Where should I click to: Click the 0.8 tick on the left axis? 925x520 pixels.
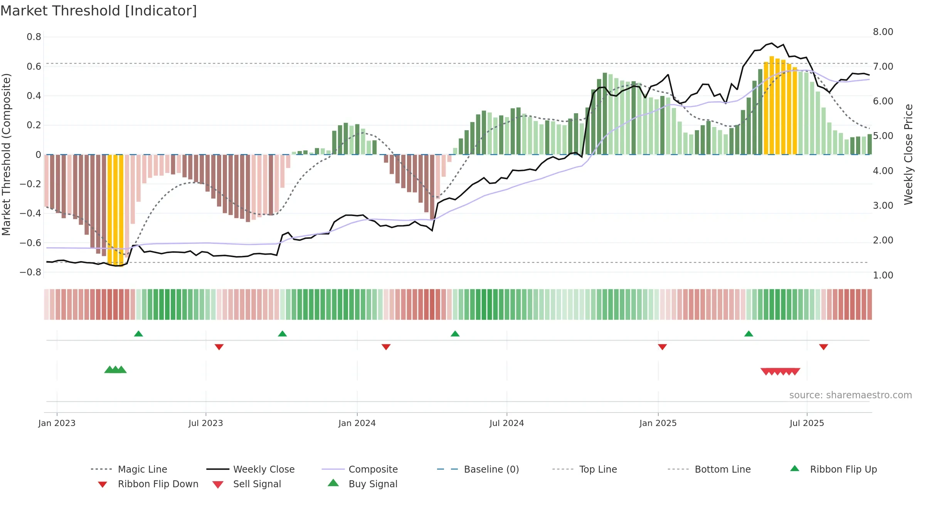coord(34,37)
